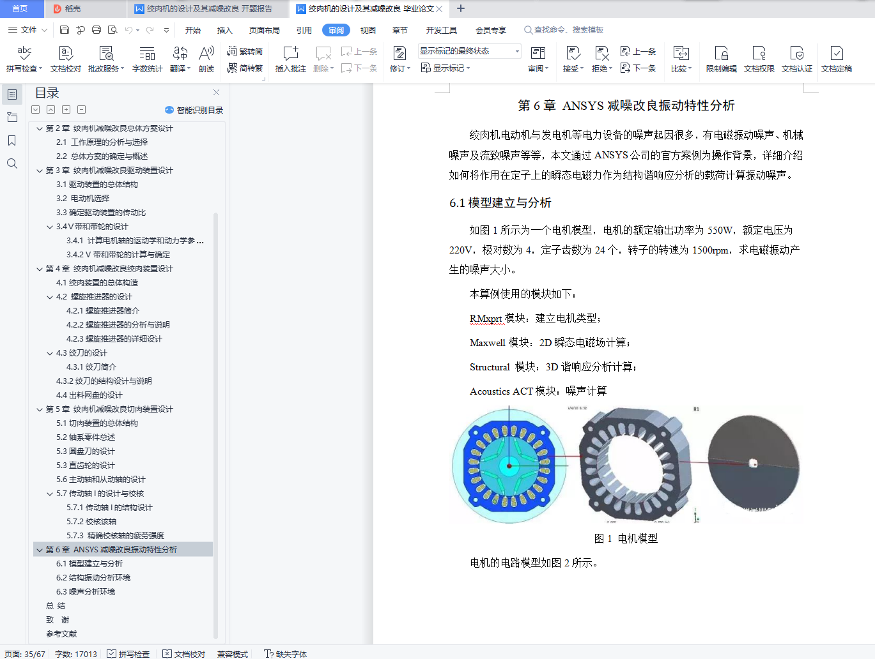Toggle 文档校对 in the status bar

coord(184,654)
